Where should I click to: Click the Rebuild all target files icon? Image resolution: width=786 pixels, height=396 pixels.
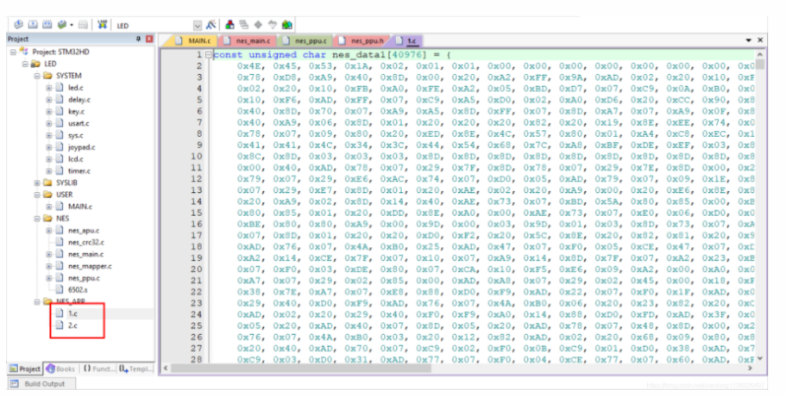tap(47, 24)
